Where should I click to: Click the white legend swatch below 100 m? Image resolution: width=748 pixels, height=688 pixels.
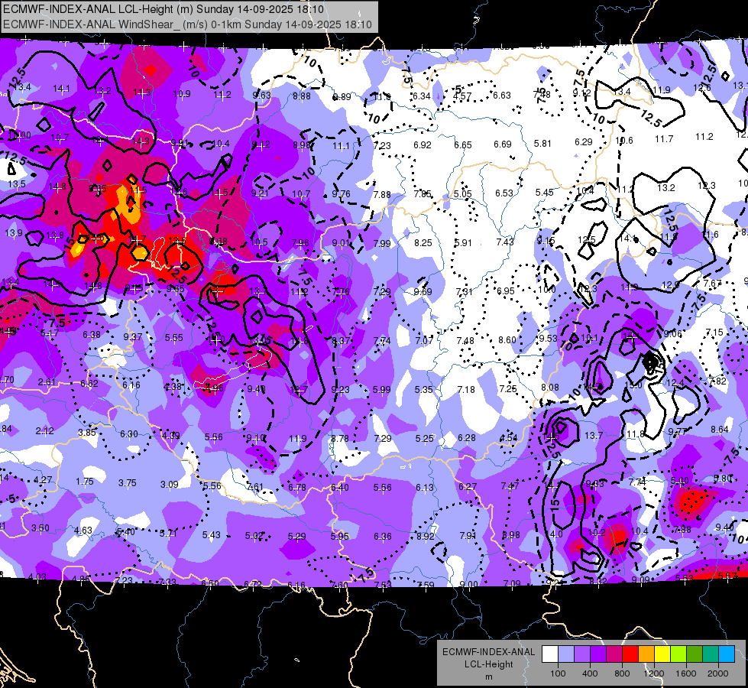550,654
